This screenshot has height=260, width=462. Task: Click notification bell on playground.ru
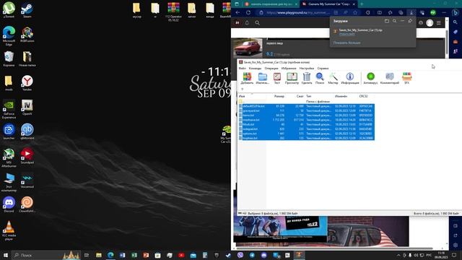point(247,22)
